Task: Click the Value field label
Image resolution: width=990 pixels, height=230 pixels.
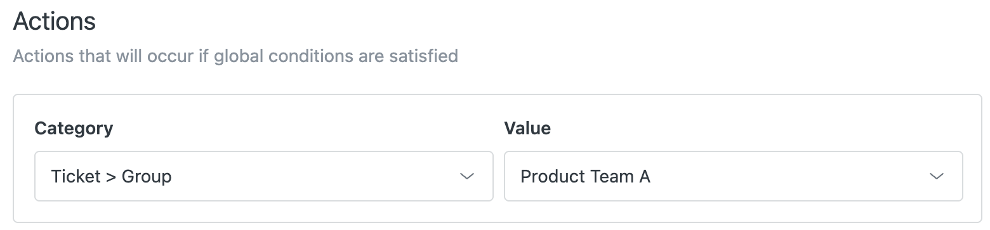Action: 527,129
